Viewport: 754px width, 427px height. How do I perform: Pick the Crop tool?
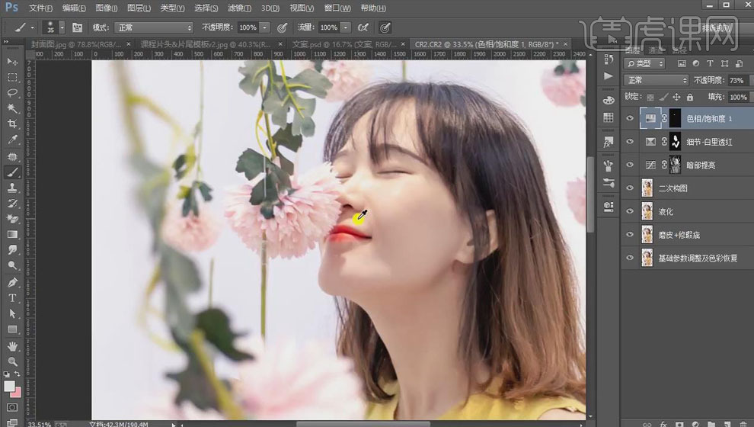(12, 124)
